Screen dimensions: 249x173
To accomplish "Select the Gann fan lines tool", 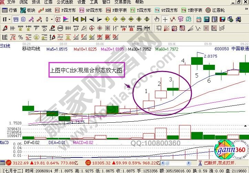I will [167, 28].
